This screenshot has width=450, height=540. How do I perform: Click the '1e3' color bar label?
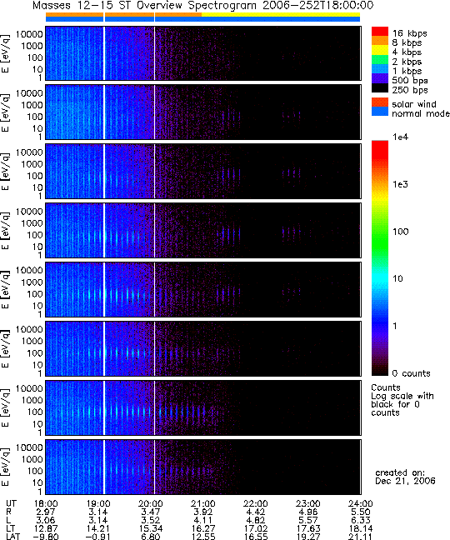pos(401,184)
